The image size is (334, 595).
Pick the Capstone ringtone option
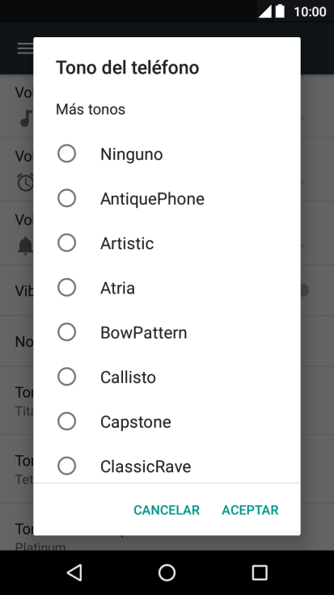[167, 421]
